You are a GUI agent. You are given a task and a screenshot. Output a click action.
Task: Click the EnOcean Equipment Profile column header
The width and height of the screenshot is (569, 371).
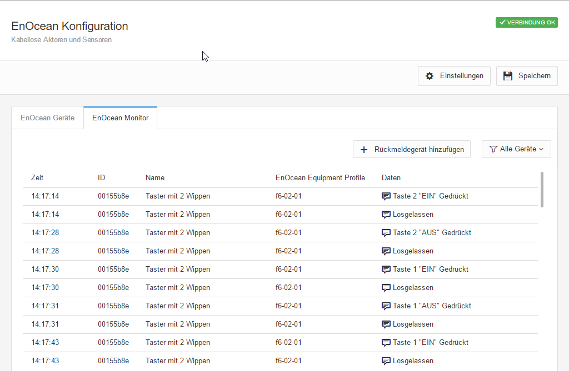(320, 178)
